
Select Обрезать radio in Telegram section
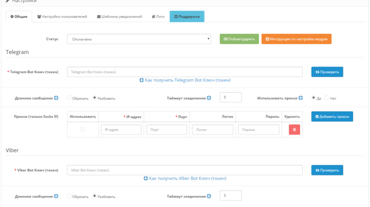[69, 97]
